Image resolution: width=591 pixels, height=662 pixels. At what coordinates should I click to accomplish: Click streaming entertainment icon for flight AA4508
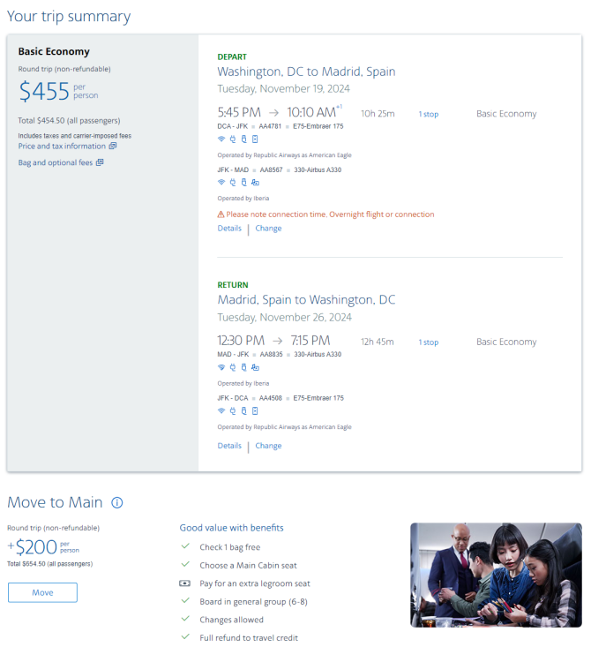(x=255, y=410)
